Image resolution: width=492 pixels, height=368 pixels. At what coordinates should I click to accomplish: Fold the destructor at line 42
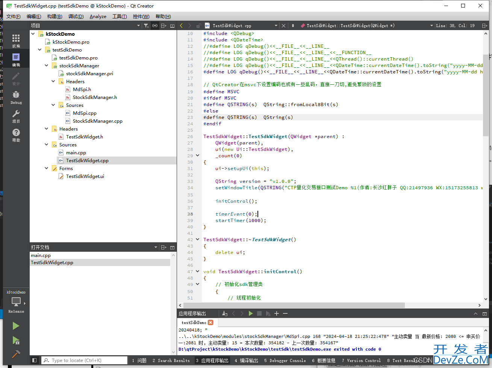pos(198,239)
